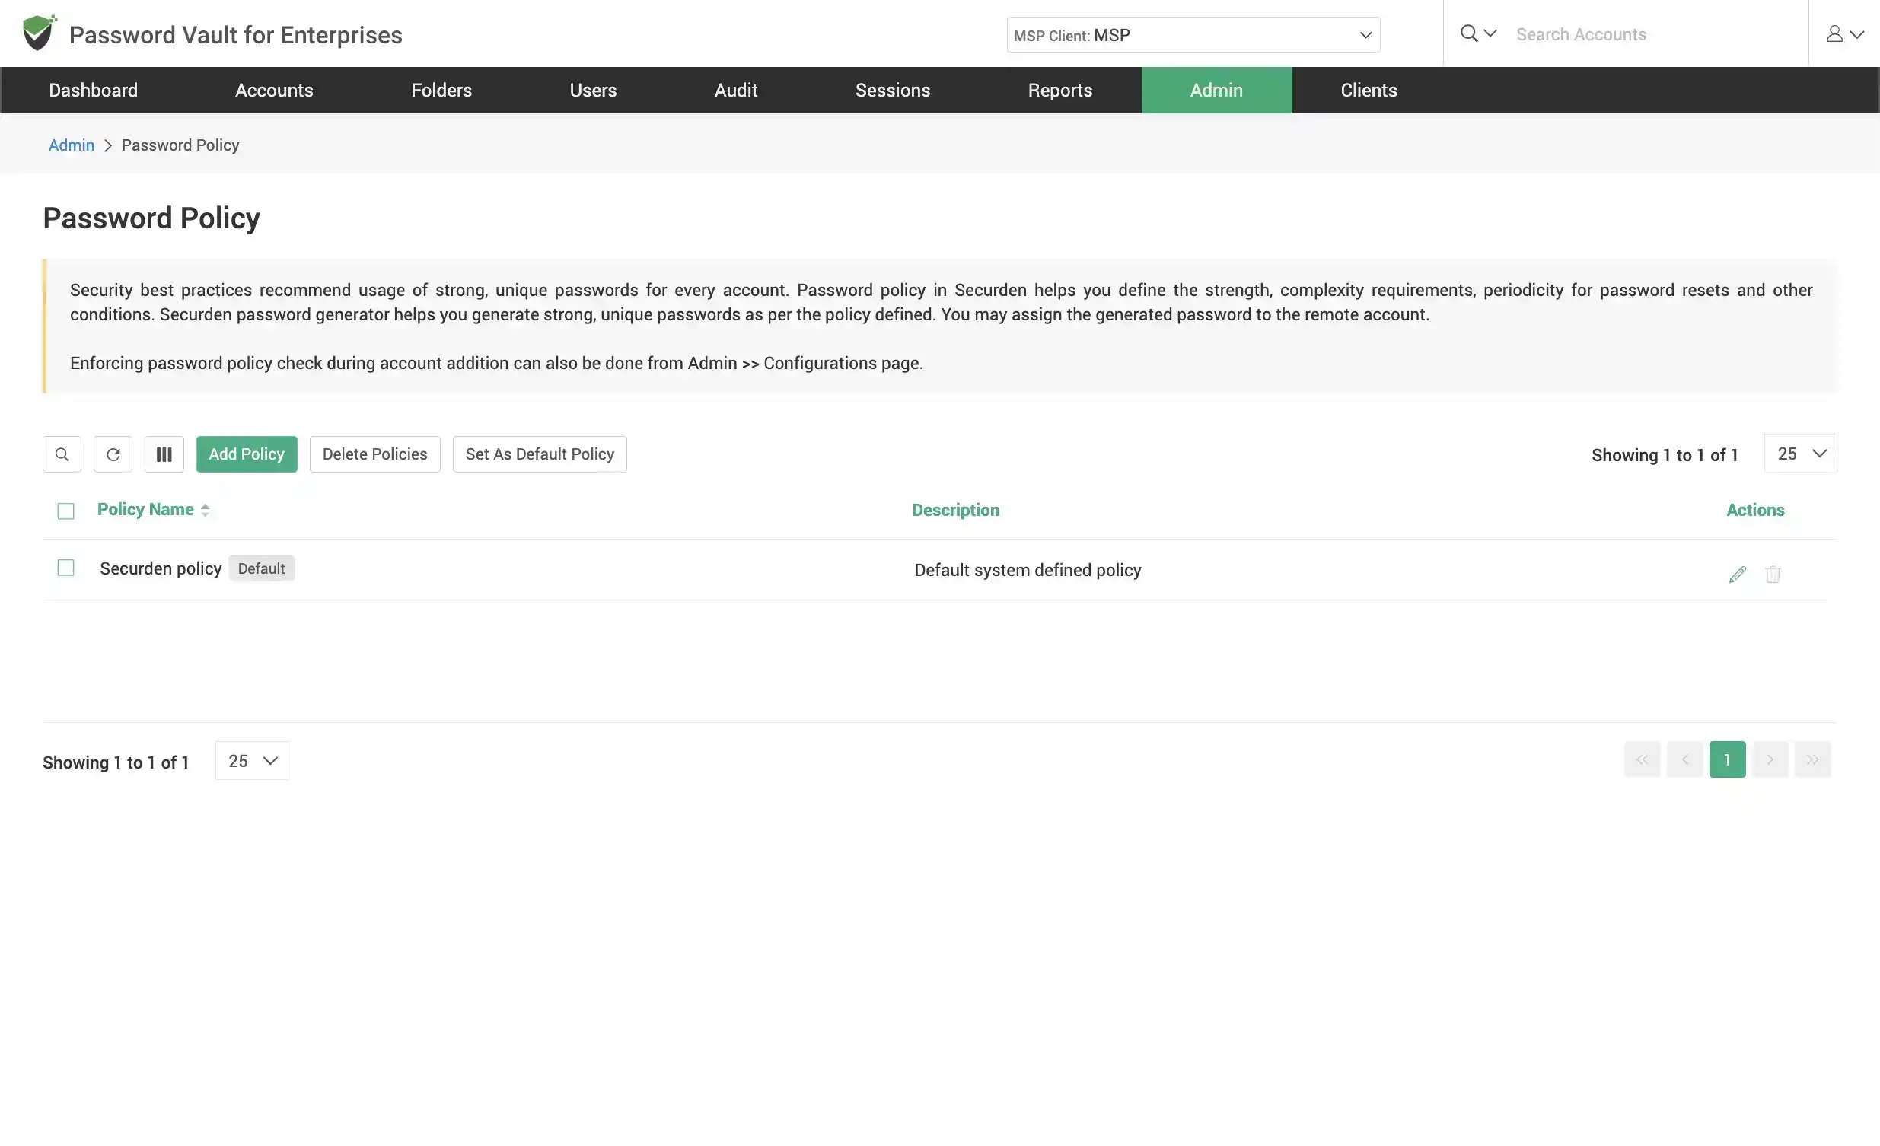Click the column display toggle icon
The height and width of the screenshot is (1146, 1880).
point(164,454)
